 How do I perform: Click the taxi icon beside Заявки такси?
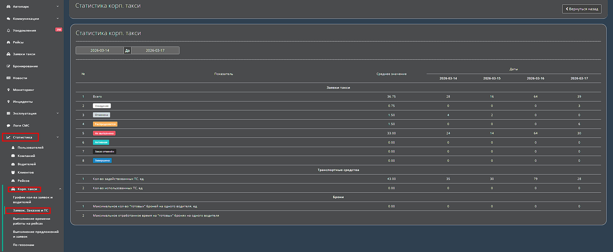click(9, 54)
